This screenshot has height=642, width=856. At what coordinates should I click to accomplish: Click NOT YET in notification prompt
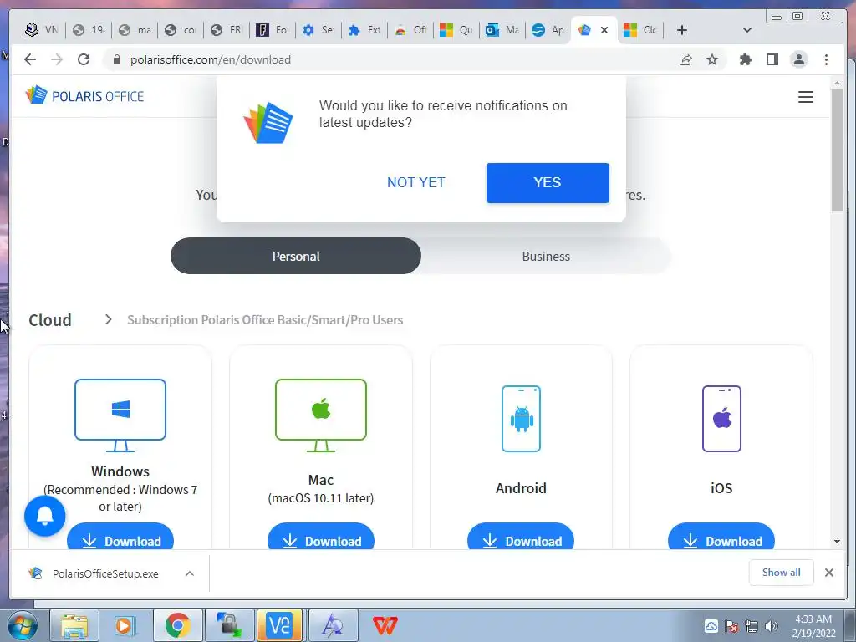pos(416,182)
